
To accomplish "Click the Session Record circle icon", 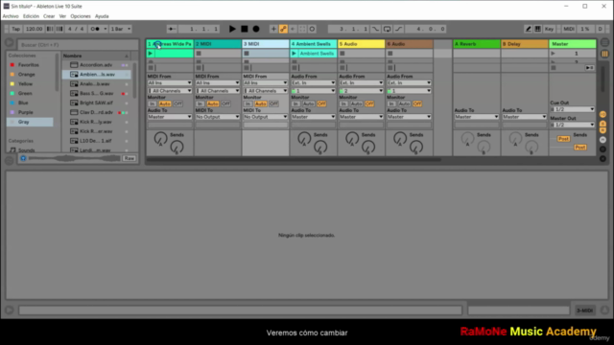I will (312, 29).
